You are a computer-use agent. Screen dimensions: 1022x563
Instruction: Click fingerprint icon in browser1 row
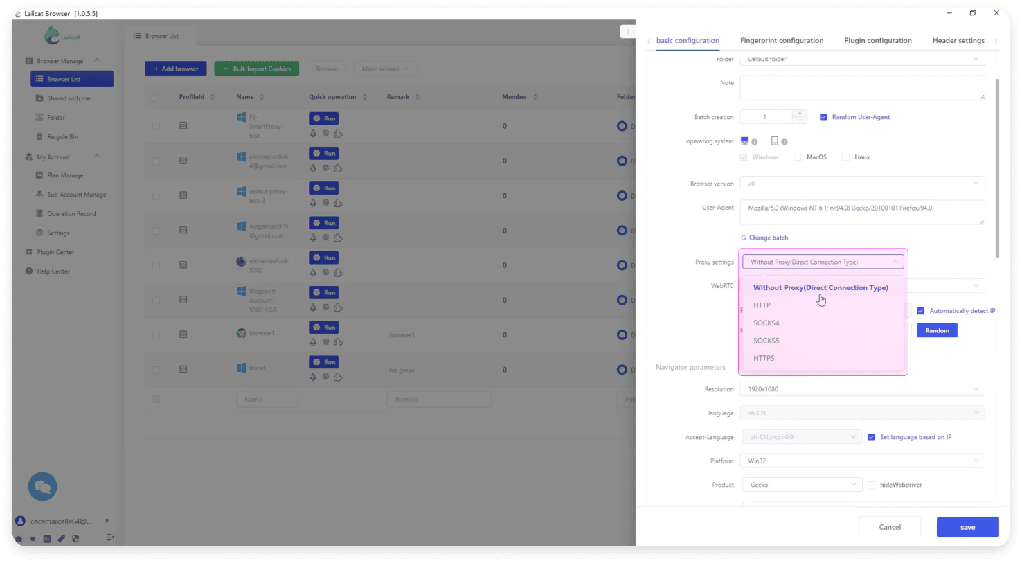[325, 342]
